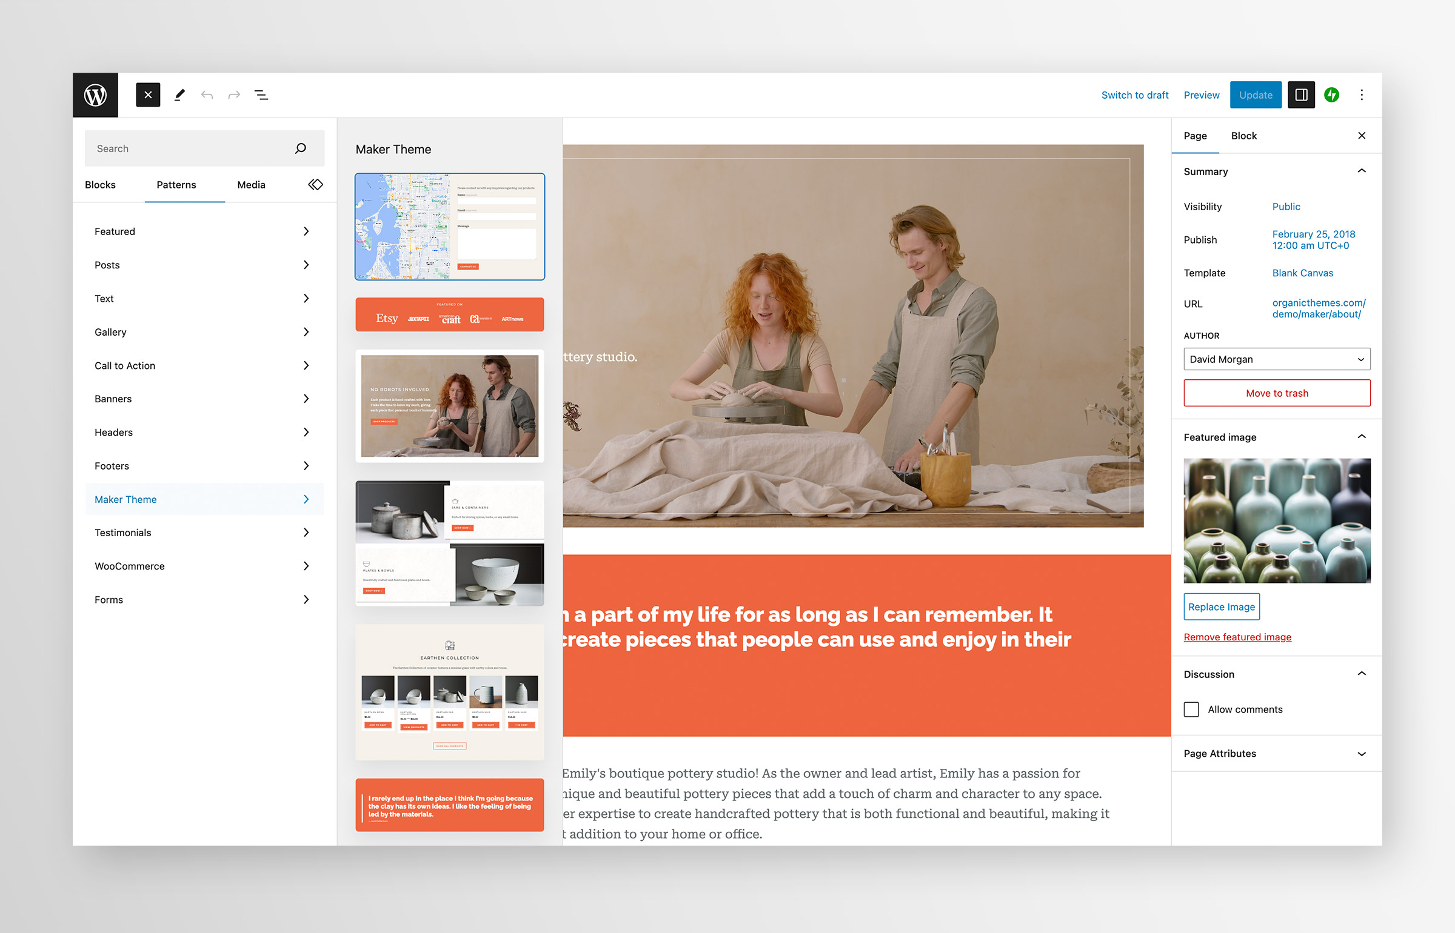Viewport: 1455px width, 933px height.
Task: Insert the No Robots Involved banner pattern
Action: pyautogui.click(x=450, y=406)
